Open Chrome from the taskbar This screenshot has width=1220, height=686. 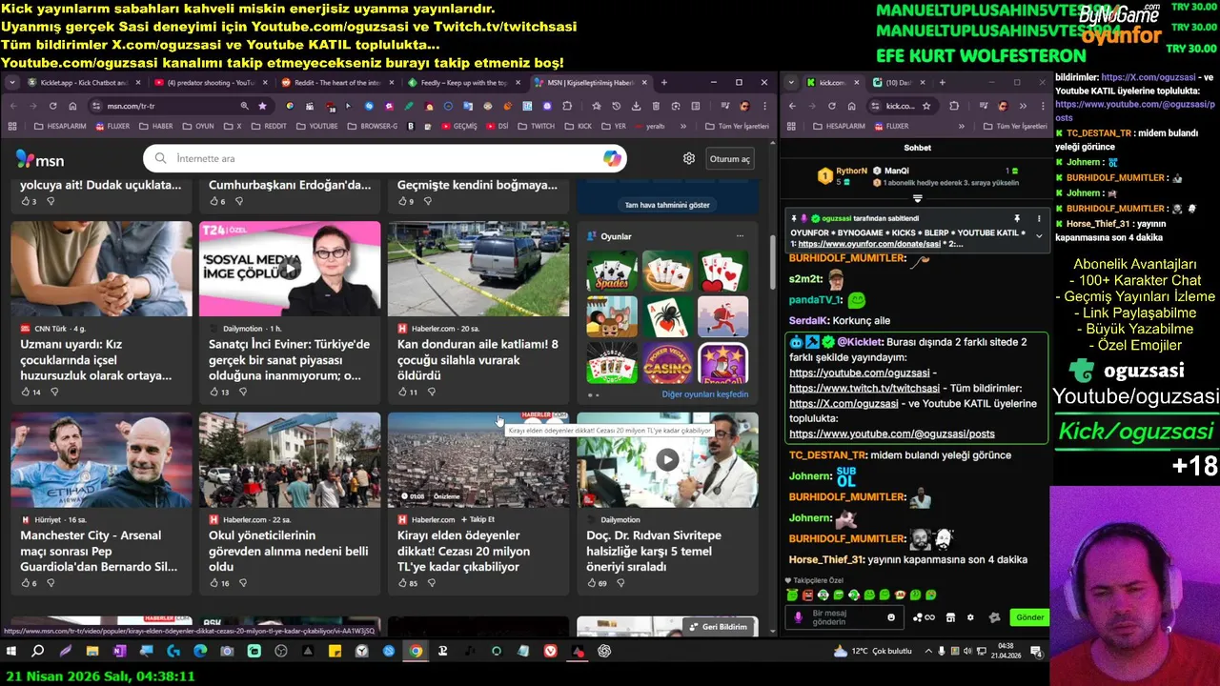click(416, 652)
